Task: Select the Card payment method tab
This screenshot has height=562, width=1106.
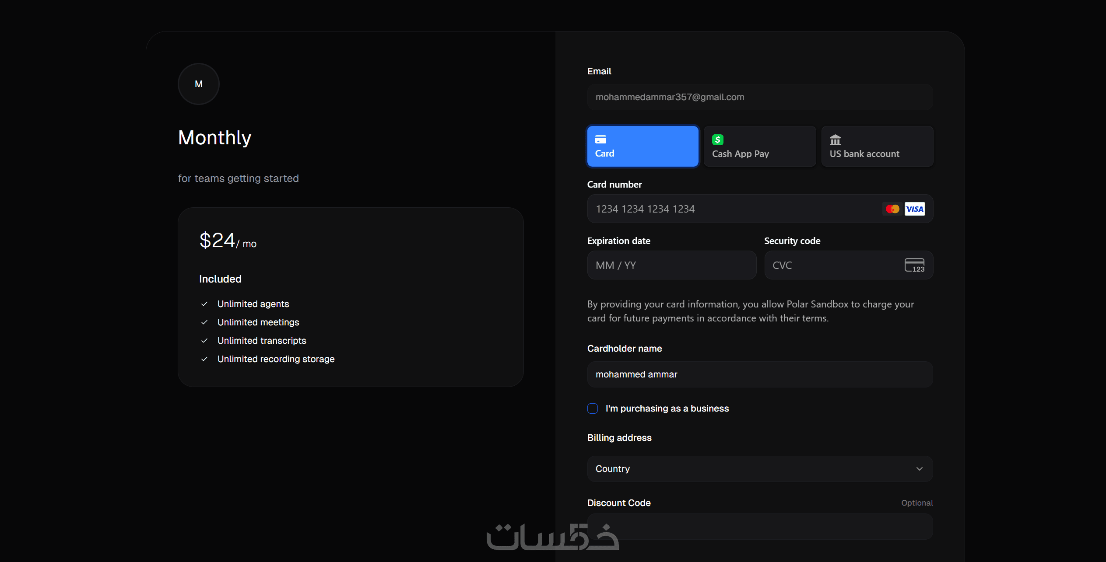Action: tap(643, 147)
